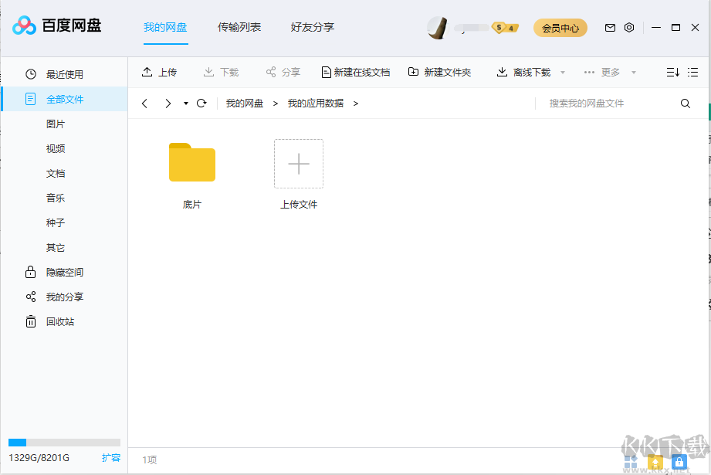Click the 会员中心 membership button
Image resolution: width=711 pixels, height=475 pixels.
point(560,27)
